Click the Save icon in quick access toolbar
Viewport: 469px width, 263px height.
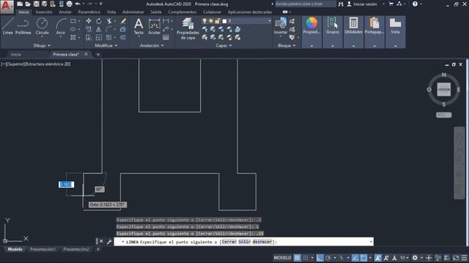pos(36,4)
